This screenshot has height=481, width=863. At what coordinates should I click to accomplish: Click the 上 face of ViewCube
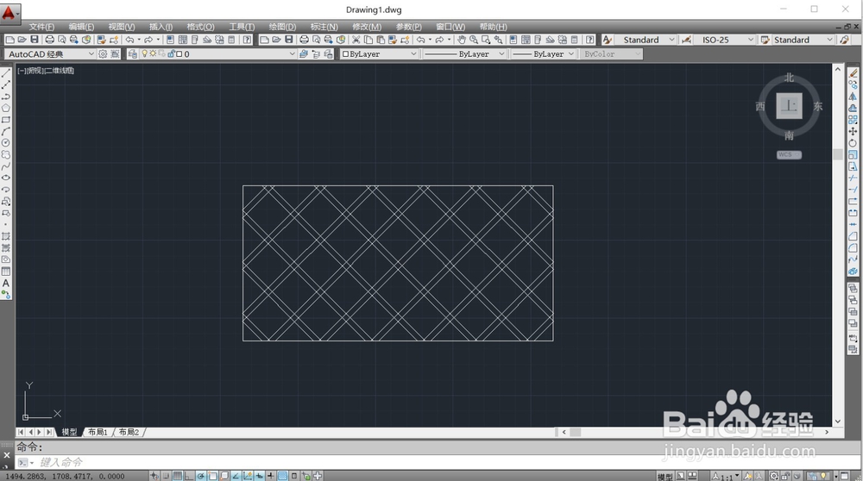click(x=790, y=105)
